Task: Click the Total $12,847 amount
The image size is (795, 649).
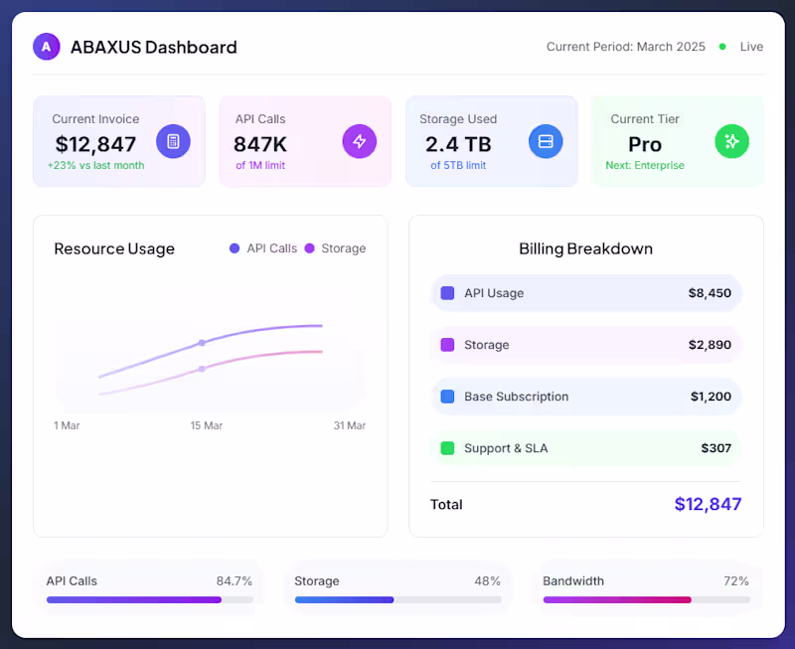Action: [x=708, y=504]
